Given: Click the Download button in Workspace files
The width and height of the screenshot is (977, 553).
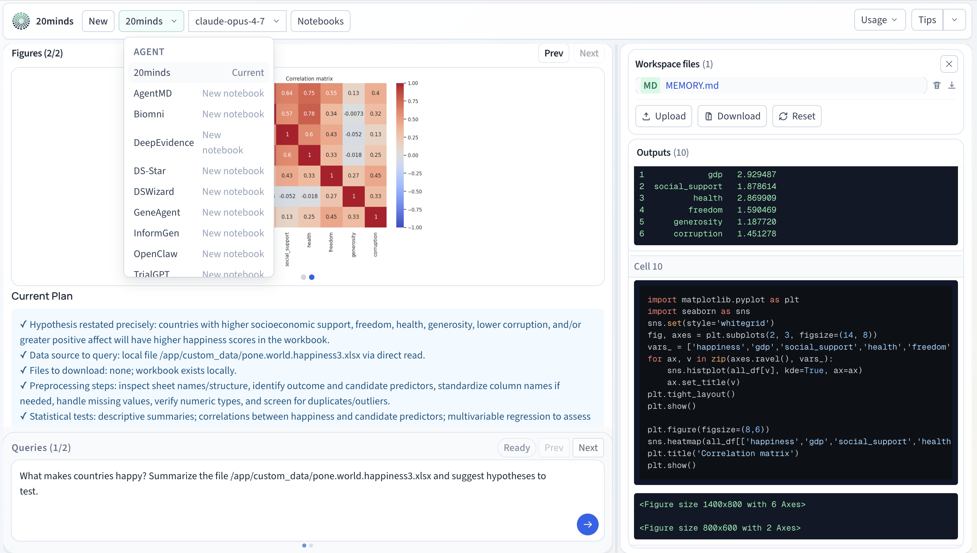Looking at the screenshot, I should pos(732,116).
